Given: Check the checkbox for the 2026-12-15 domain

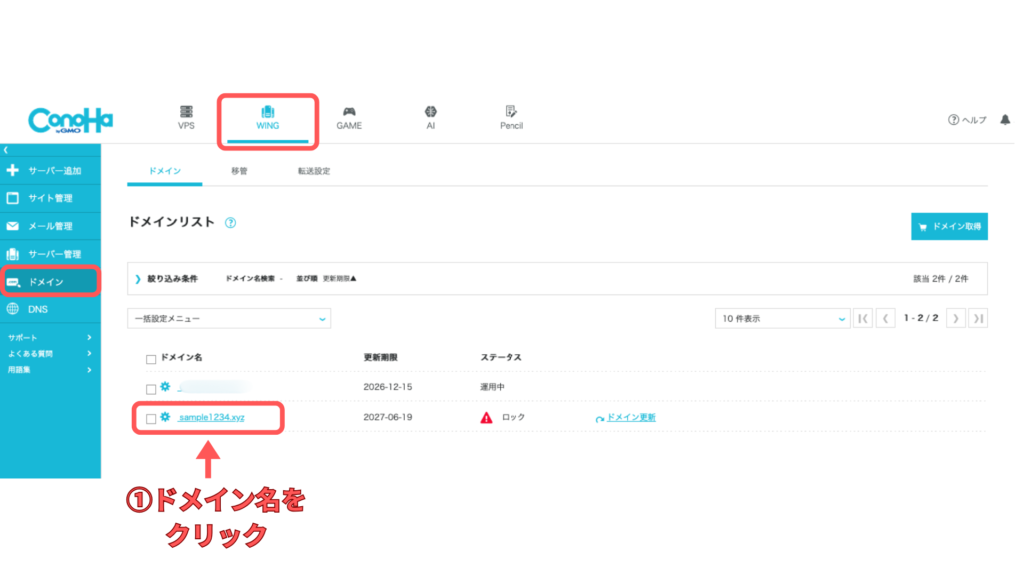Looking at the screenshot, I should coord(151,388).
